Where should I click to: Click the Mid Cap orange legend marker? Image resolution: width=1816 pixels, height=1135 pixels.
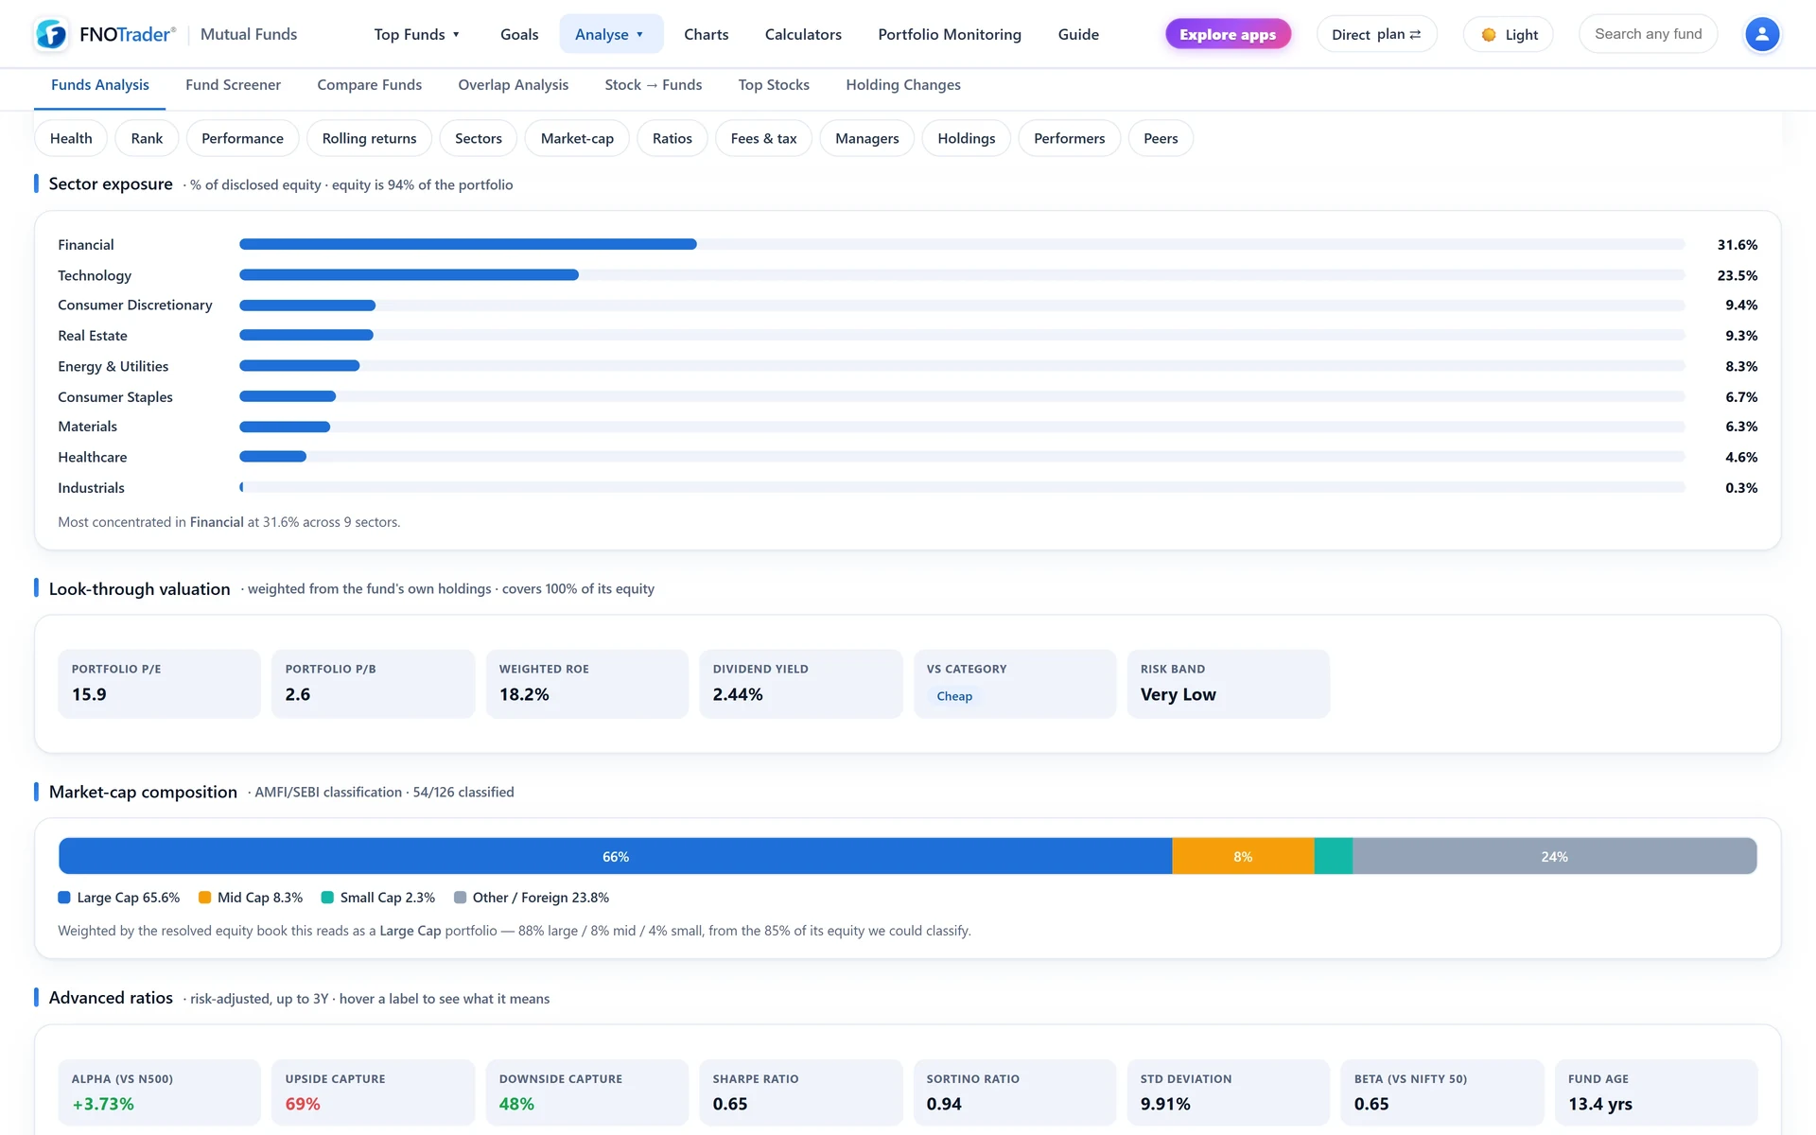(x=204, y=898)
